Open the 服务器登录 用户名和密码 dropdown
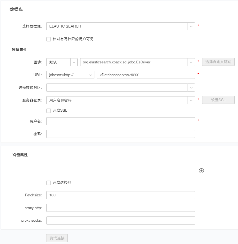Image resolution: width=238 pixels, height=244 pixels. point(121,100)
